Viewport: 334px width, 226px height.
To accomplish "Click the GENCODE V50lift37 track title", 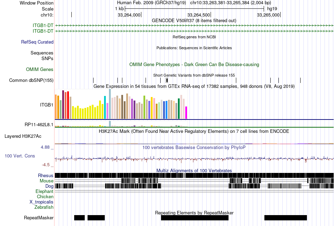I will tap(194, 21).
